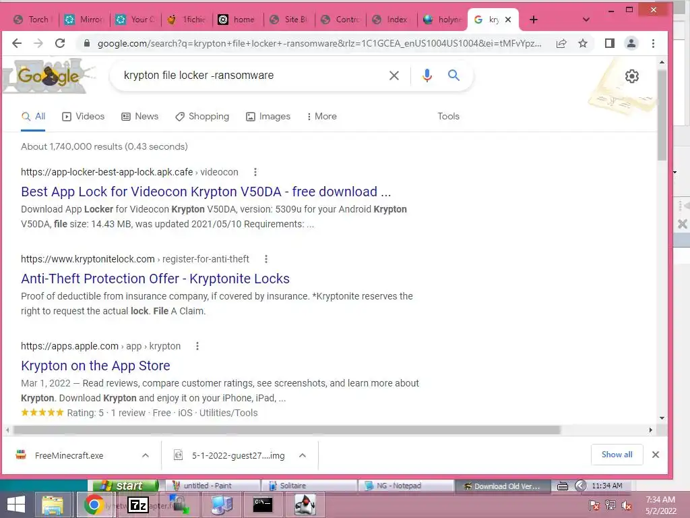The image size is (690, 518).
Task: Open Windows Start menu on the taskbar
Action: (x=16, y=505)
